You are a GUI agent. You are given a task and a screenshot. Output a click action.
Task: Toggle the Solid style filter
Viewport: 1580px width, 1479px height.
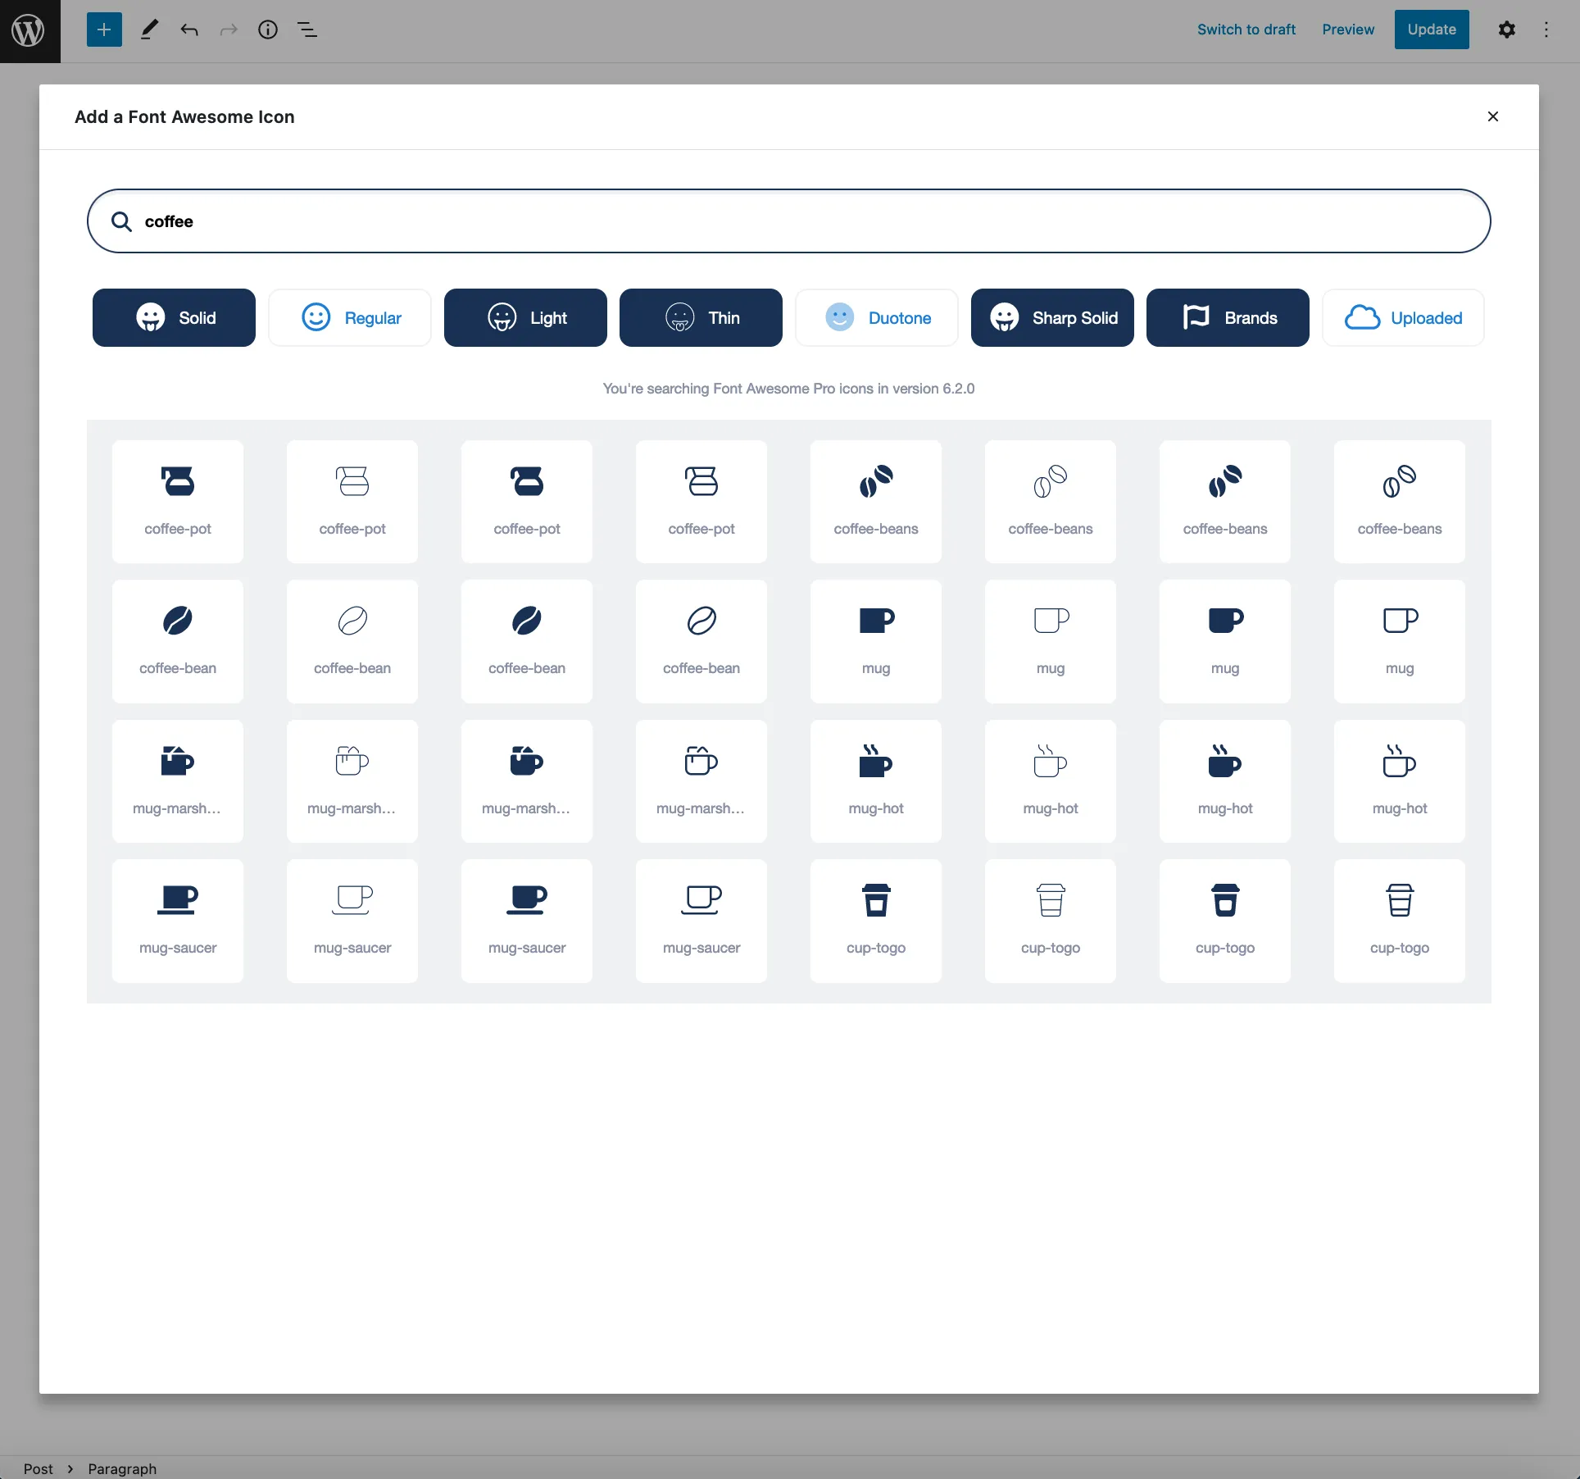tap(174, 317)
